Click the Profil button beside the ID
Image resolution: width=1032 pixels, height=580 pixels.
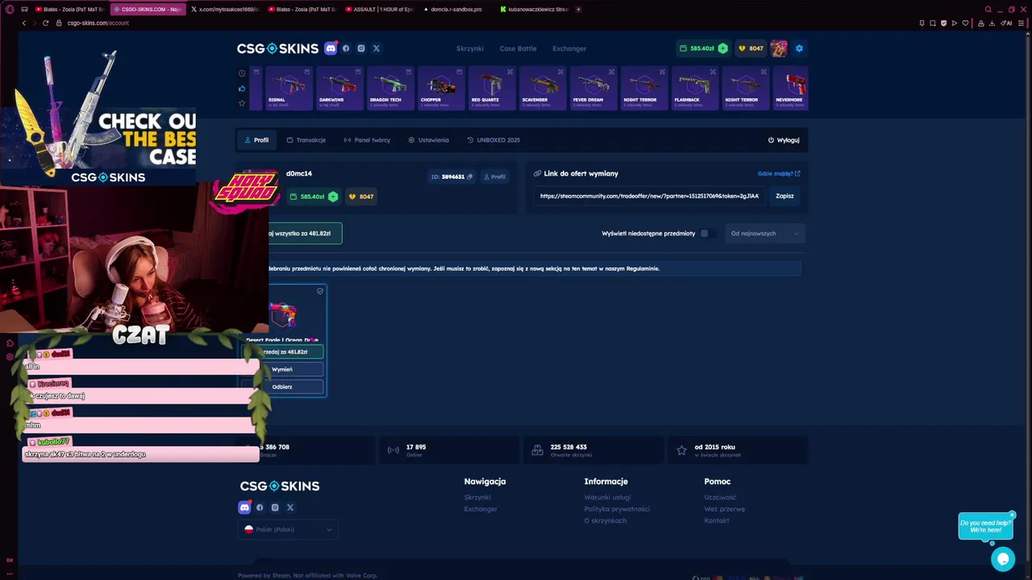coord(494,176)
